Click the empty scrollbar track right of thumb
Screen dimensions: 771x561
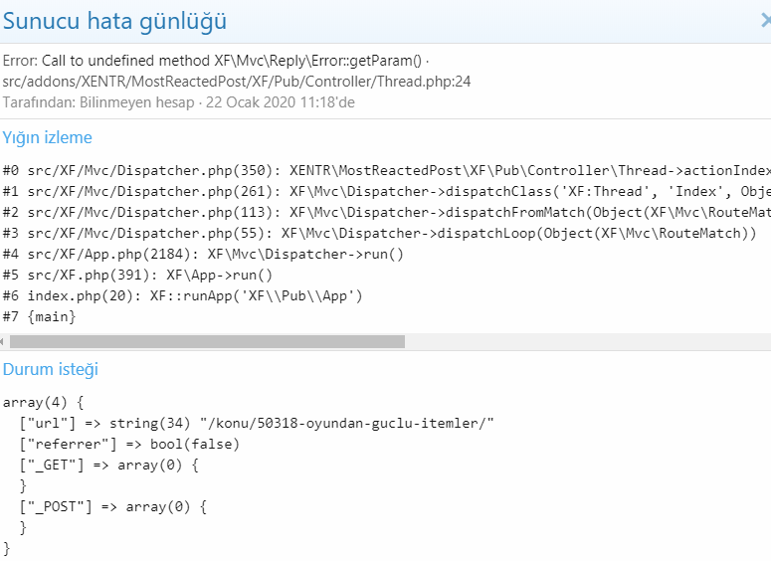588,342
